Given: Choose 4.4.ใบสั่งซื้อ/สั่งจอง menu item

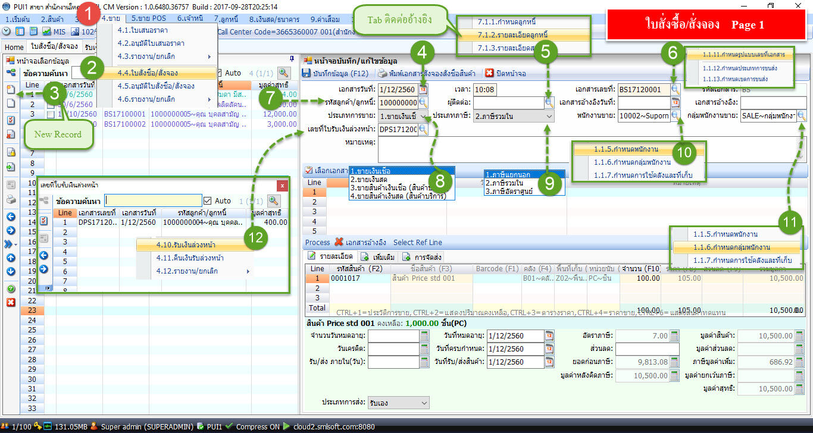Looking at the screenshot, I should tap(157, 73).
